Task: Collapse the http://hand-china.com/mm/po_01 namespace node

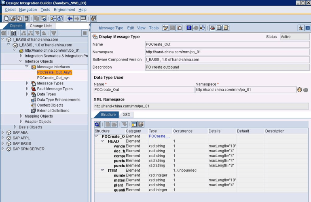Action: pos(15,50)
